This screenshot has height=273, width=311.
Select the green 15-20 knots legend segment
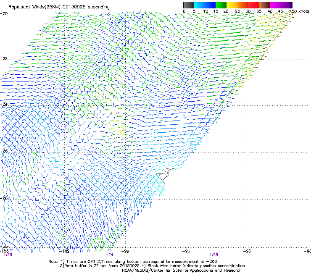221,5
